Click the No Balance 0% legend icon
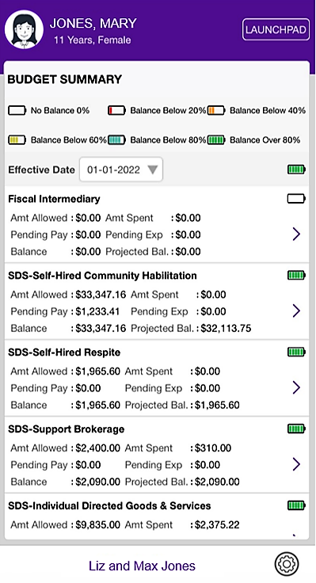 17,110
